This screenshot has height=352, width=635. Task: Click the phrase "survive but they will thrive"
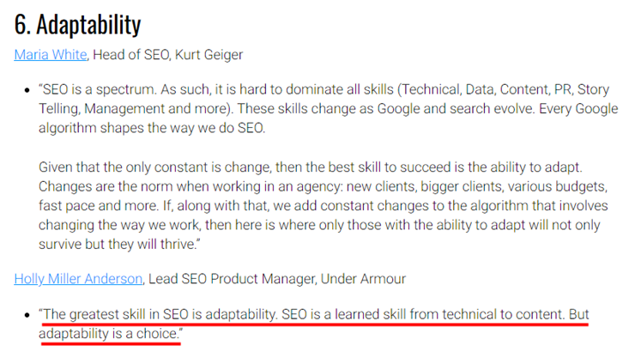(117, 244)
